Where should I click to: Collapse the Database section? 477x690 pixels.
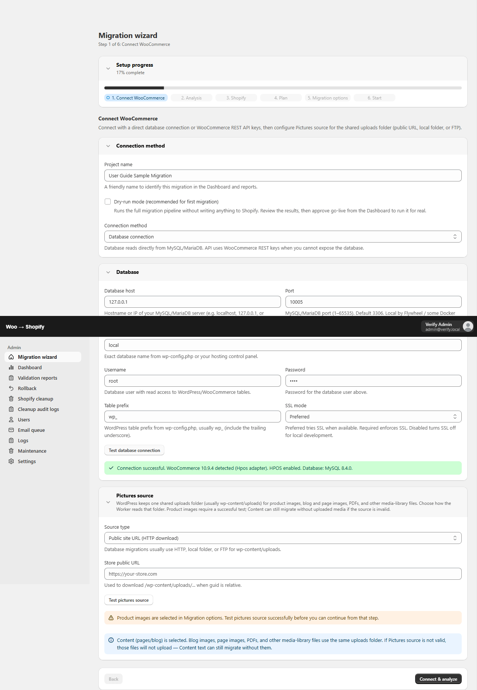[x=108, y=272]
